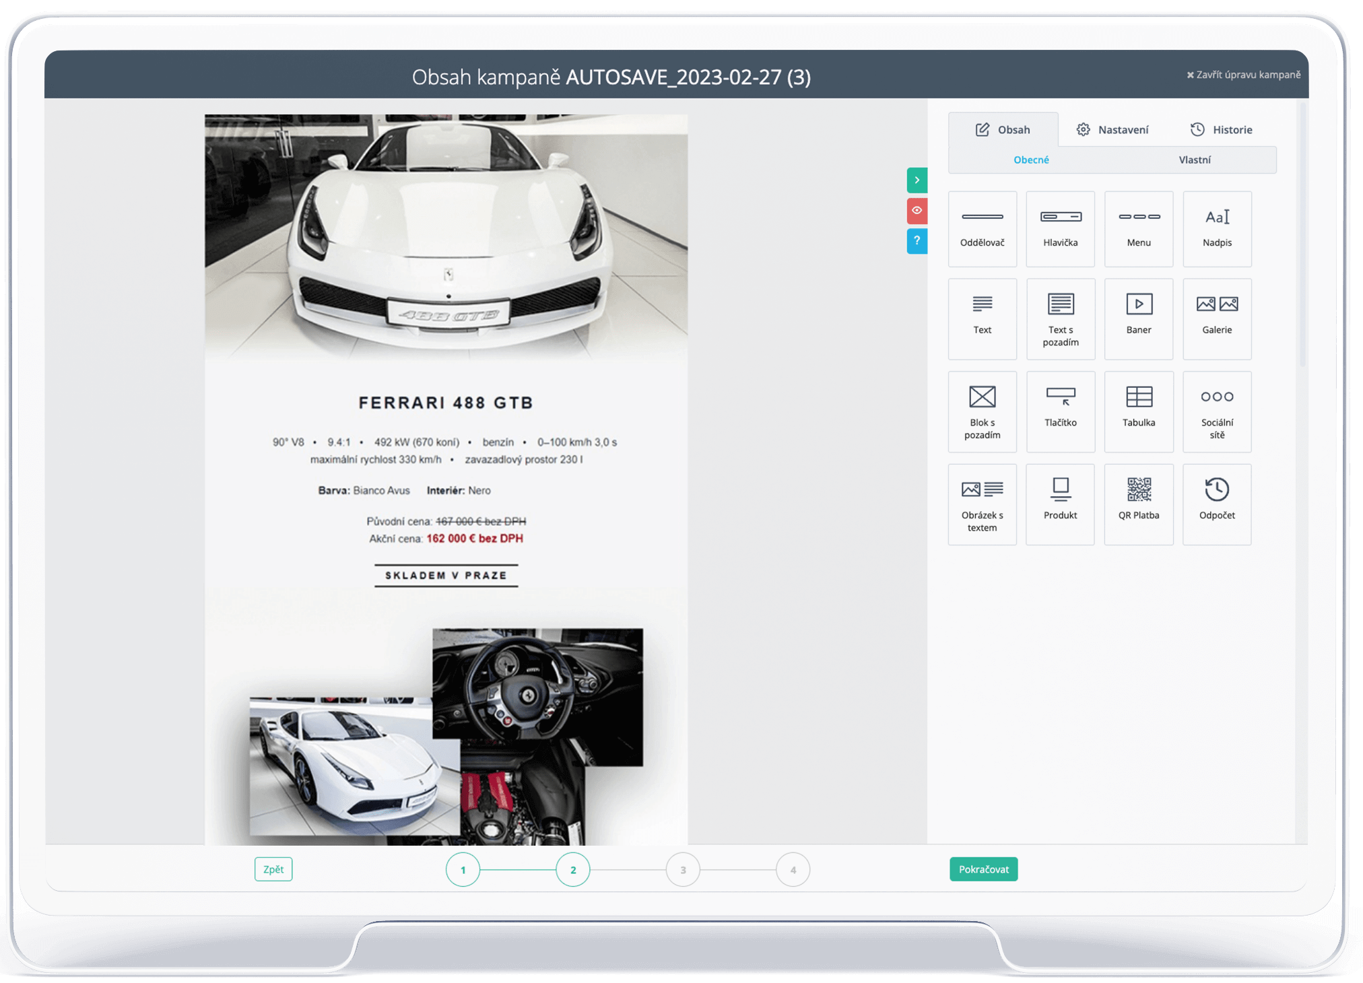Add Obrázek s textem block
Image resolution: width=1363 pixels, height=983 pixels.
click(982, 504)
